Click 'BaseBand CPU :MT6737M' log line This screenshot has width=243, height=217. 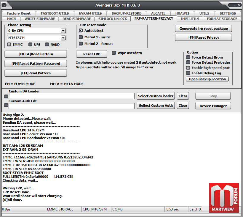23,130
